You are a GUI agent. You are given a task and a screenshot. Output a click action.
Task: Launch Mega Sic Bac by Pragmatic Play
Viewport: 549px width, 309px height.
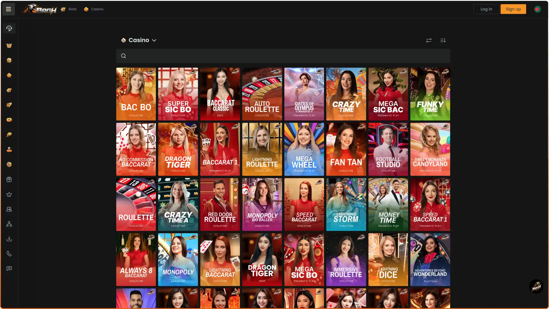[x=388, y=94]
